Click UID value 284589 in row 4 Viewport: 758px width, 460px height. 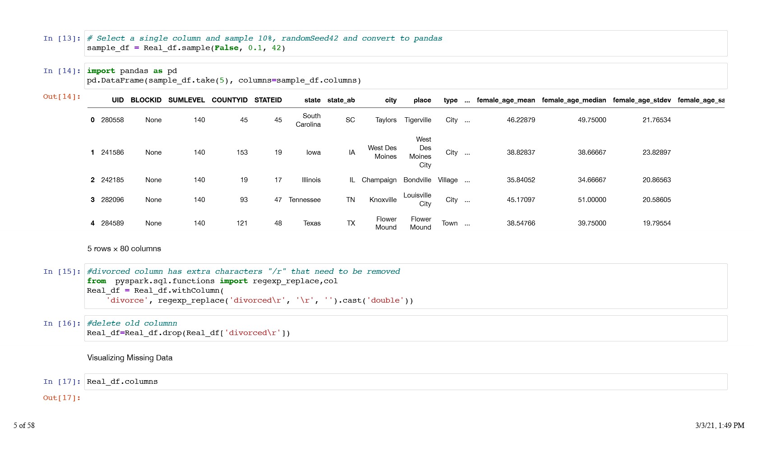pyautogui.click(x=112, y=223)
